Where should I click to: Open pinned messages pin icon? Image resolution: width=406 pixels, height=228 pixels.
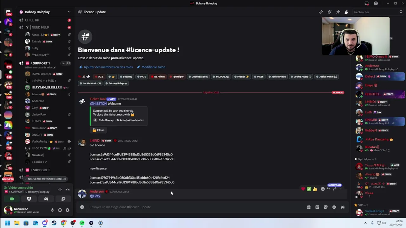coord(338,12)
